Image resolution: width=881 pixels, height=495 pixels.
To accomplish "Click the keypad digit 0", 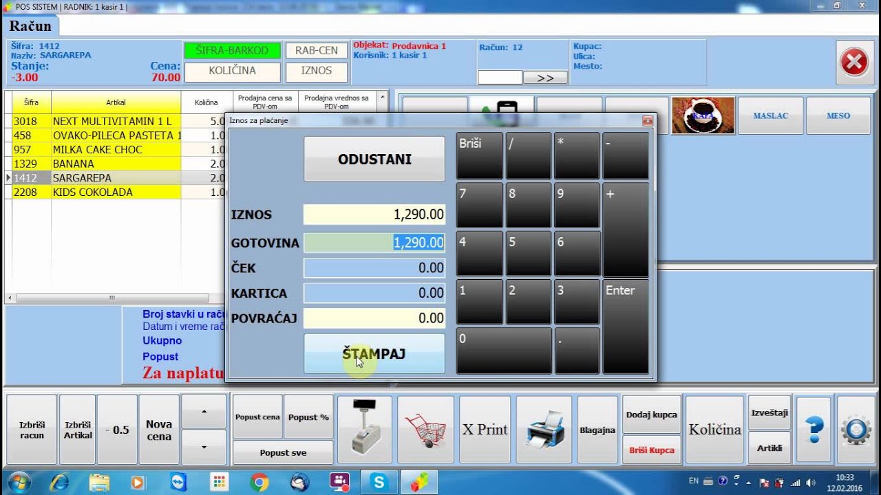I will [504, 351].
